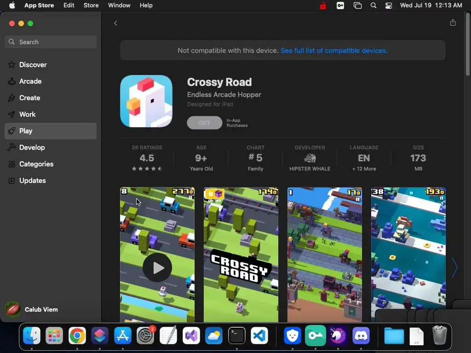Open Shortcuts app in the Dock
Viewport: 471px width, 353px height.
coord(100,336)
